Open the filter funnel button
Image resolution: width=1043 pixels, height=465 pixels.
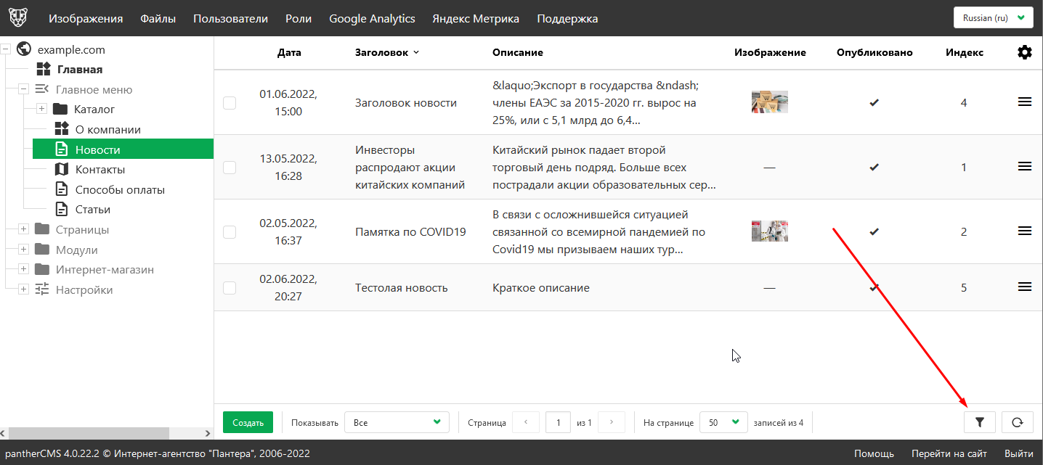979,422
